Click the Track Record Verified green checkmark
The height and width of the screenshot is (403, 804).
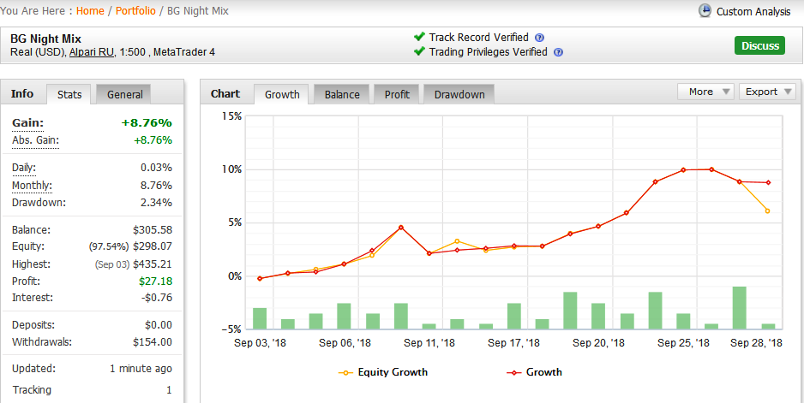click(x=419, y=37)
